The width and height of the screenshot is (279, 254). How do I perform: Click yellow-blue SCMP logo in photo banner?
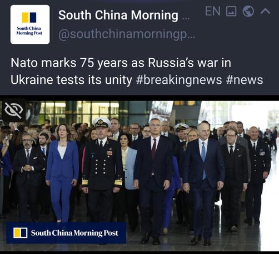21,233
